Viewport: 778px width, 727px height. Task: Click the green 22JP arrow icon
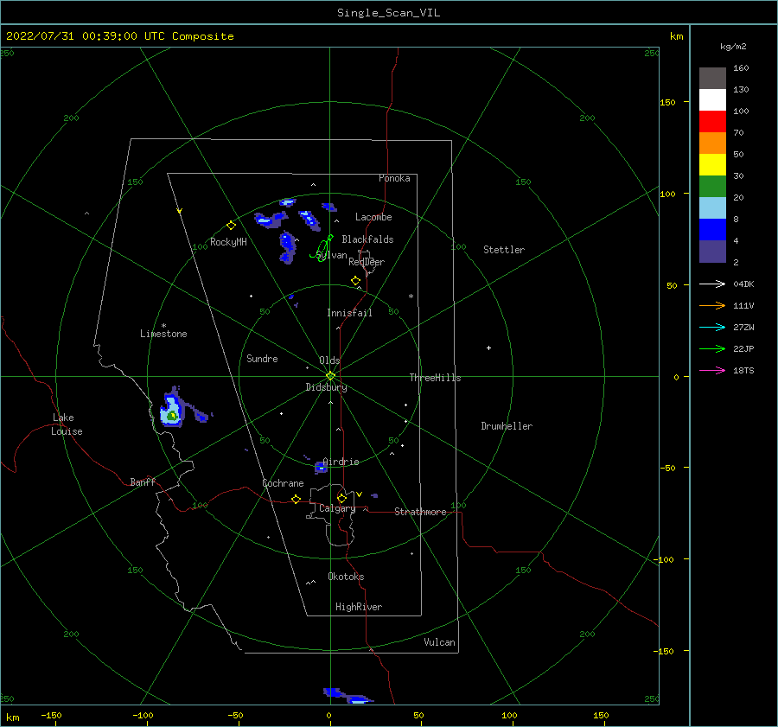click(712, 349)
